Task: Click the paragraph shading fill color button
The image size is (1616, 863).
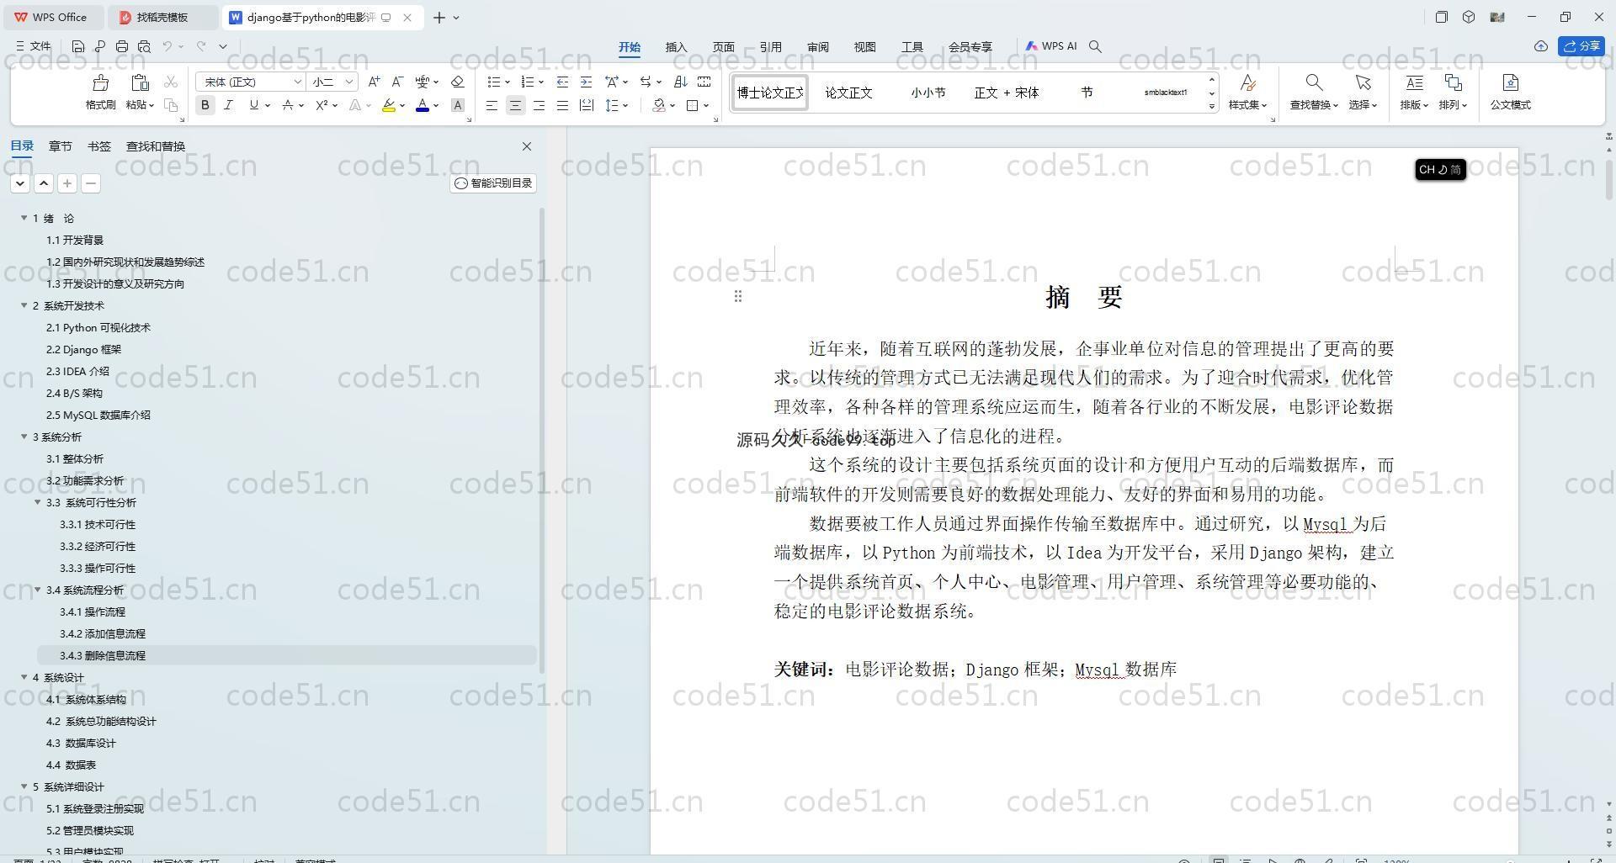Action: pyautogui.click(x=658, y=105)
